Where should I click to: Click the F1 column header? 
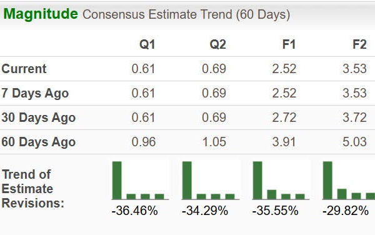click(x=289, y=44)
